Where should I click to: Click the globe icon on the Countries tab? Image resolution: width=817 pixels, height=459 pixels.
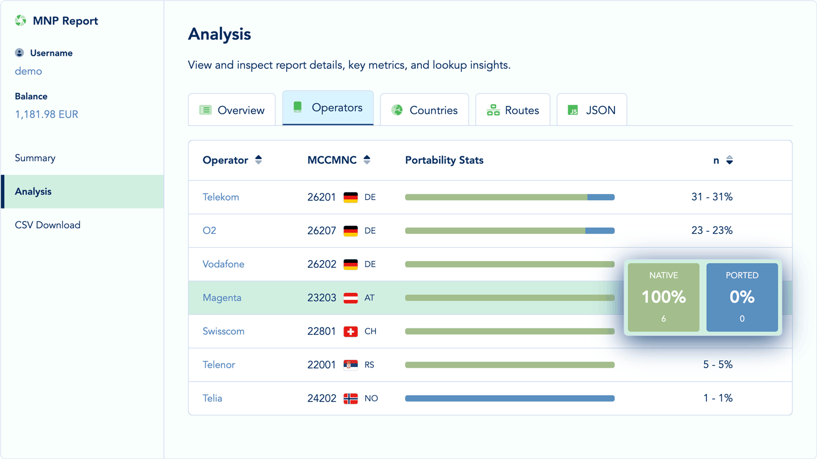click(397, 109)
